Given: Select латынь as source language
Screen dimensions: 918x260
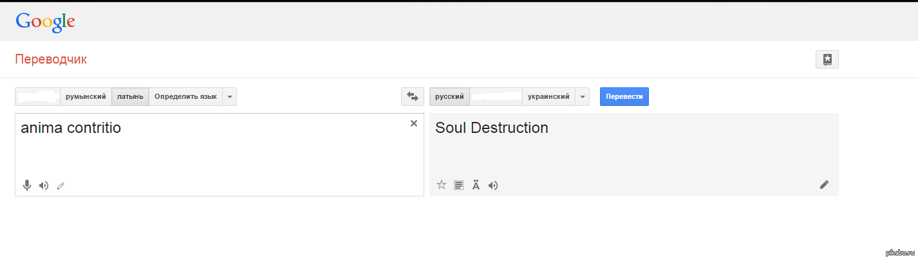Looking at the screenshot, I should click(130, 96).
